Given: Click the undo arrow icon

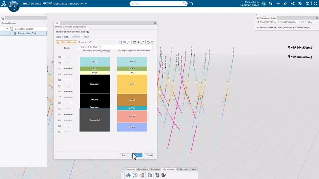Looking at the screenshot, I should [x=148, y=42].
